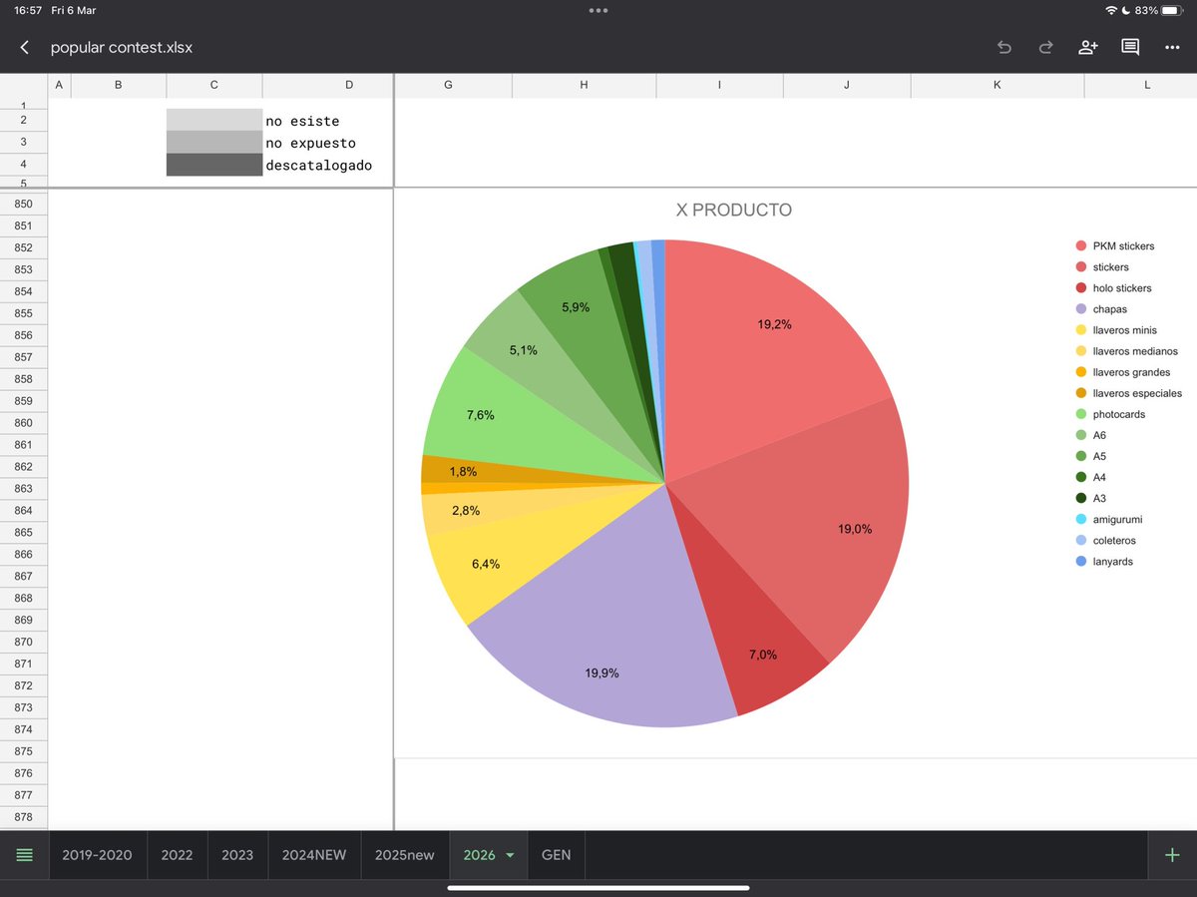Viewport: 1197px width, 897px height.
Task: Tap the chapas legend entry
Action: [x=1100, y=309]
